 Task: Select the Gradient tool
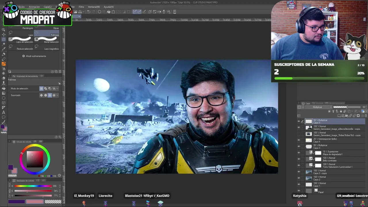pyautogui.click(x=4, y=93)
